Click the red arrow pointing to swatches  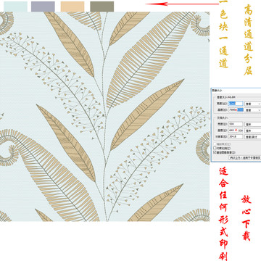pyautogui.click(x=182, y=4)
